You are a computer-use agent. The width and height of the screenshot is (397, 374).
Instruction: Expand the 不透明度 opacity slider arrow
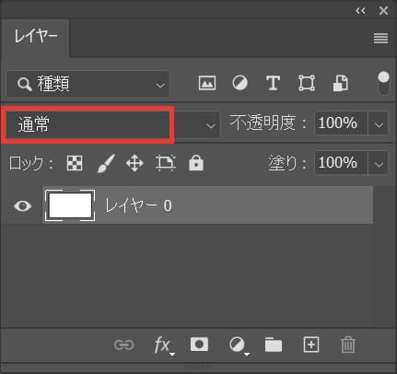[379, 124]
